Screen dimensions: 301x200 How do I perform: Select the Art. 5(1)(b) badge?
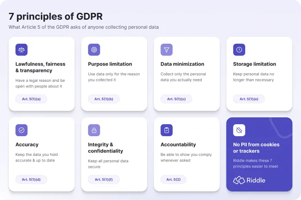[x=104, y=99]
